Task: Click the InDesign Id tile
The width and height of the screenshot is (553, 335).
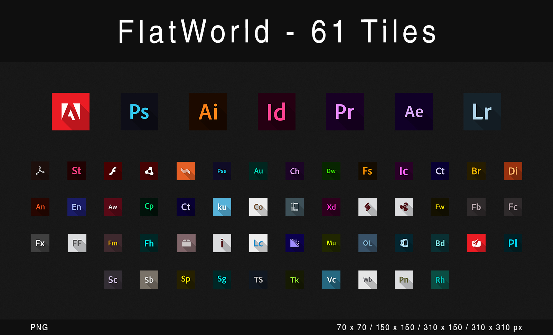Action: click(276, 112)
